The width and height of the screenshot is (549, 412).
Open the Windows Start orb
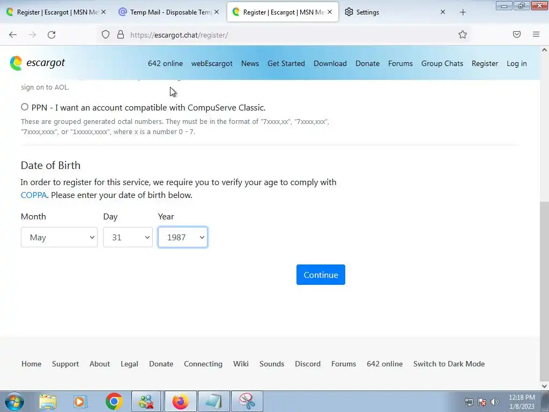coord(14,401)
